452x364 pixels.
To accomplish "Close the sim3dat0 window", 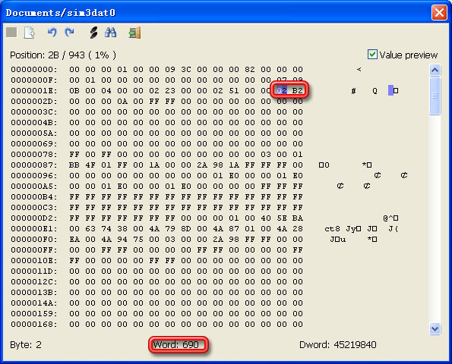I will coord(439,12).
